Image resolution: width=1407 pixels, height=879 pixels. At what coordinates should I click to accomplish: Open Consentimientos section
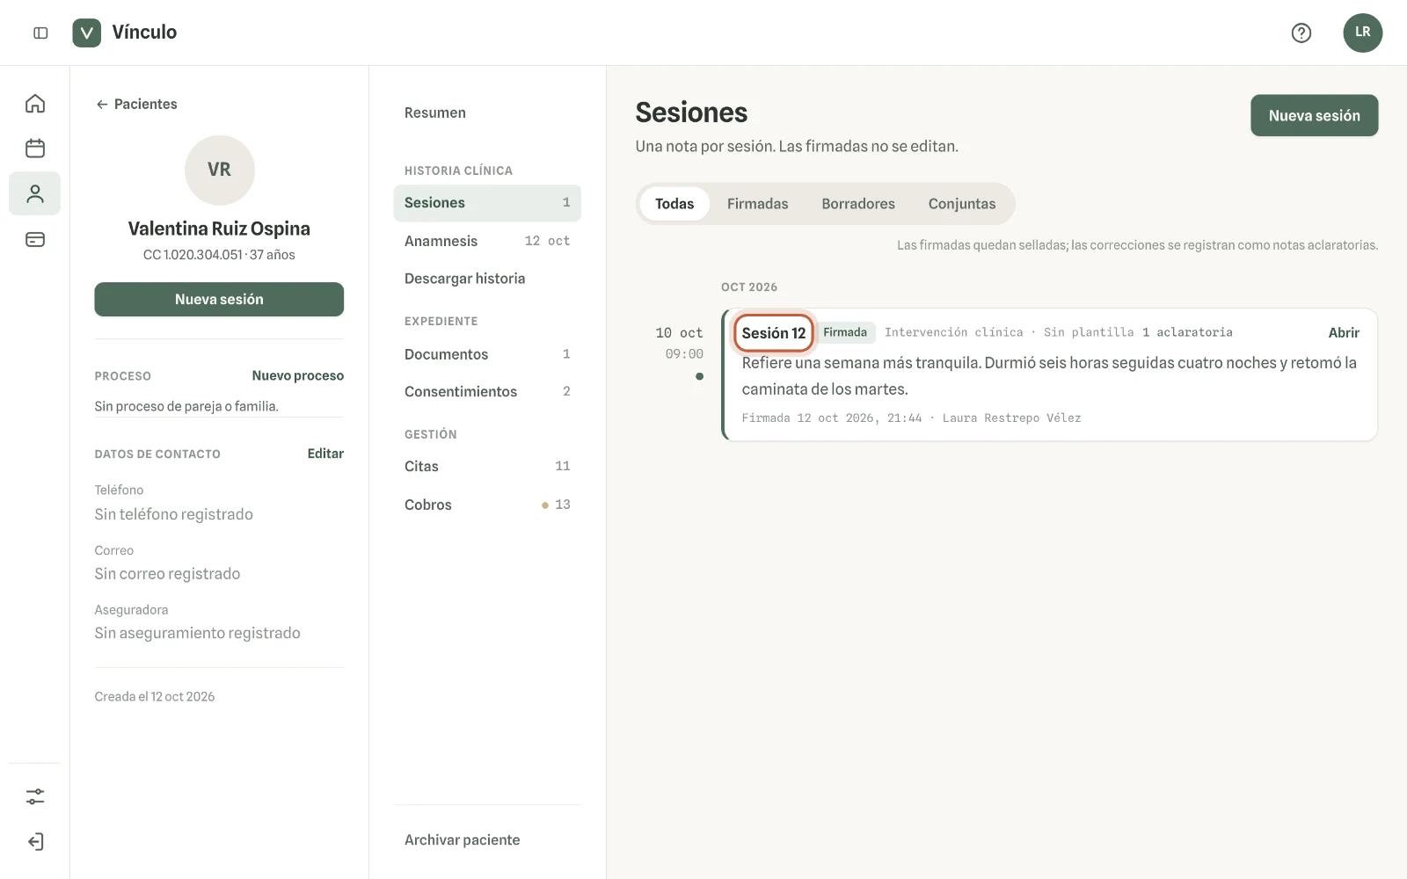487,391
